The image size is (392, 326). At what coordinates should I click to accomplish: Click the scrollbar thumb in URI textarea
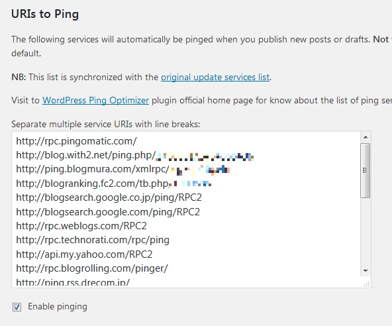(x=366, y=170)
